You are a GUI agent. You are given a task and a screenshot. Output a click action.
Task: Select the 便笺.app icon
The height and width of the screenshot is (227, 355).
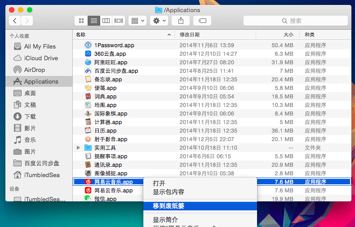coord(88,88)
